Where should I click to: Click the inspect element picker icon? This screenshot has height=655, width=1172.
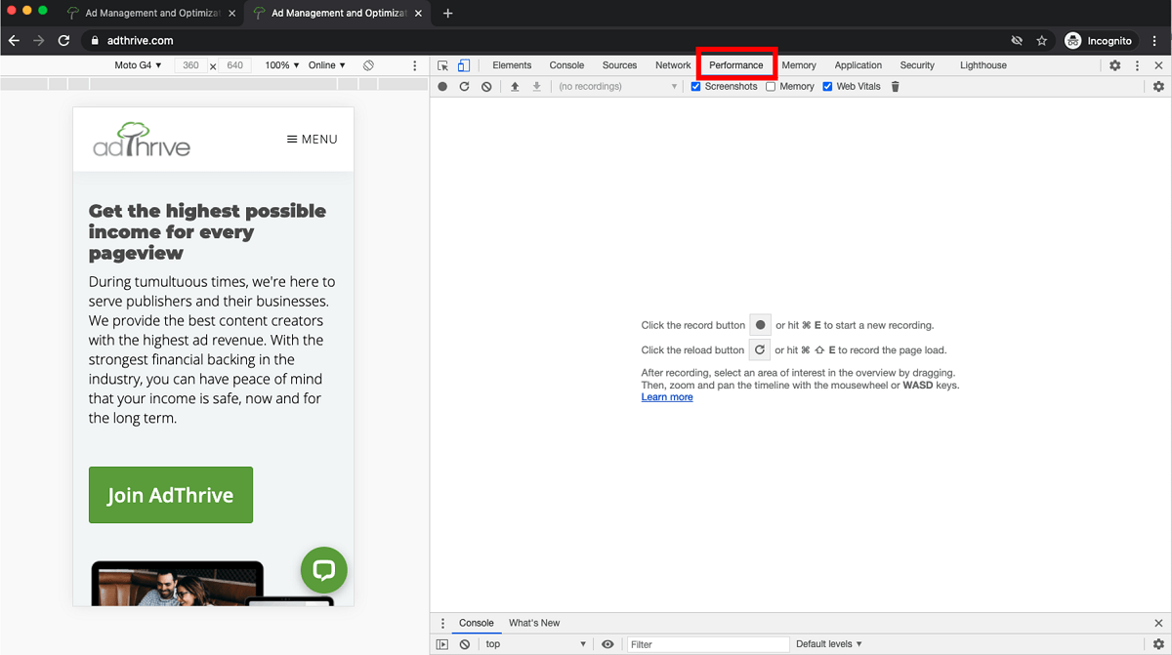[442, 65]
